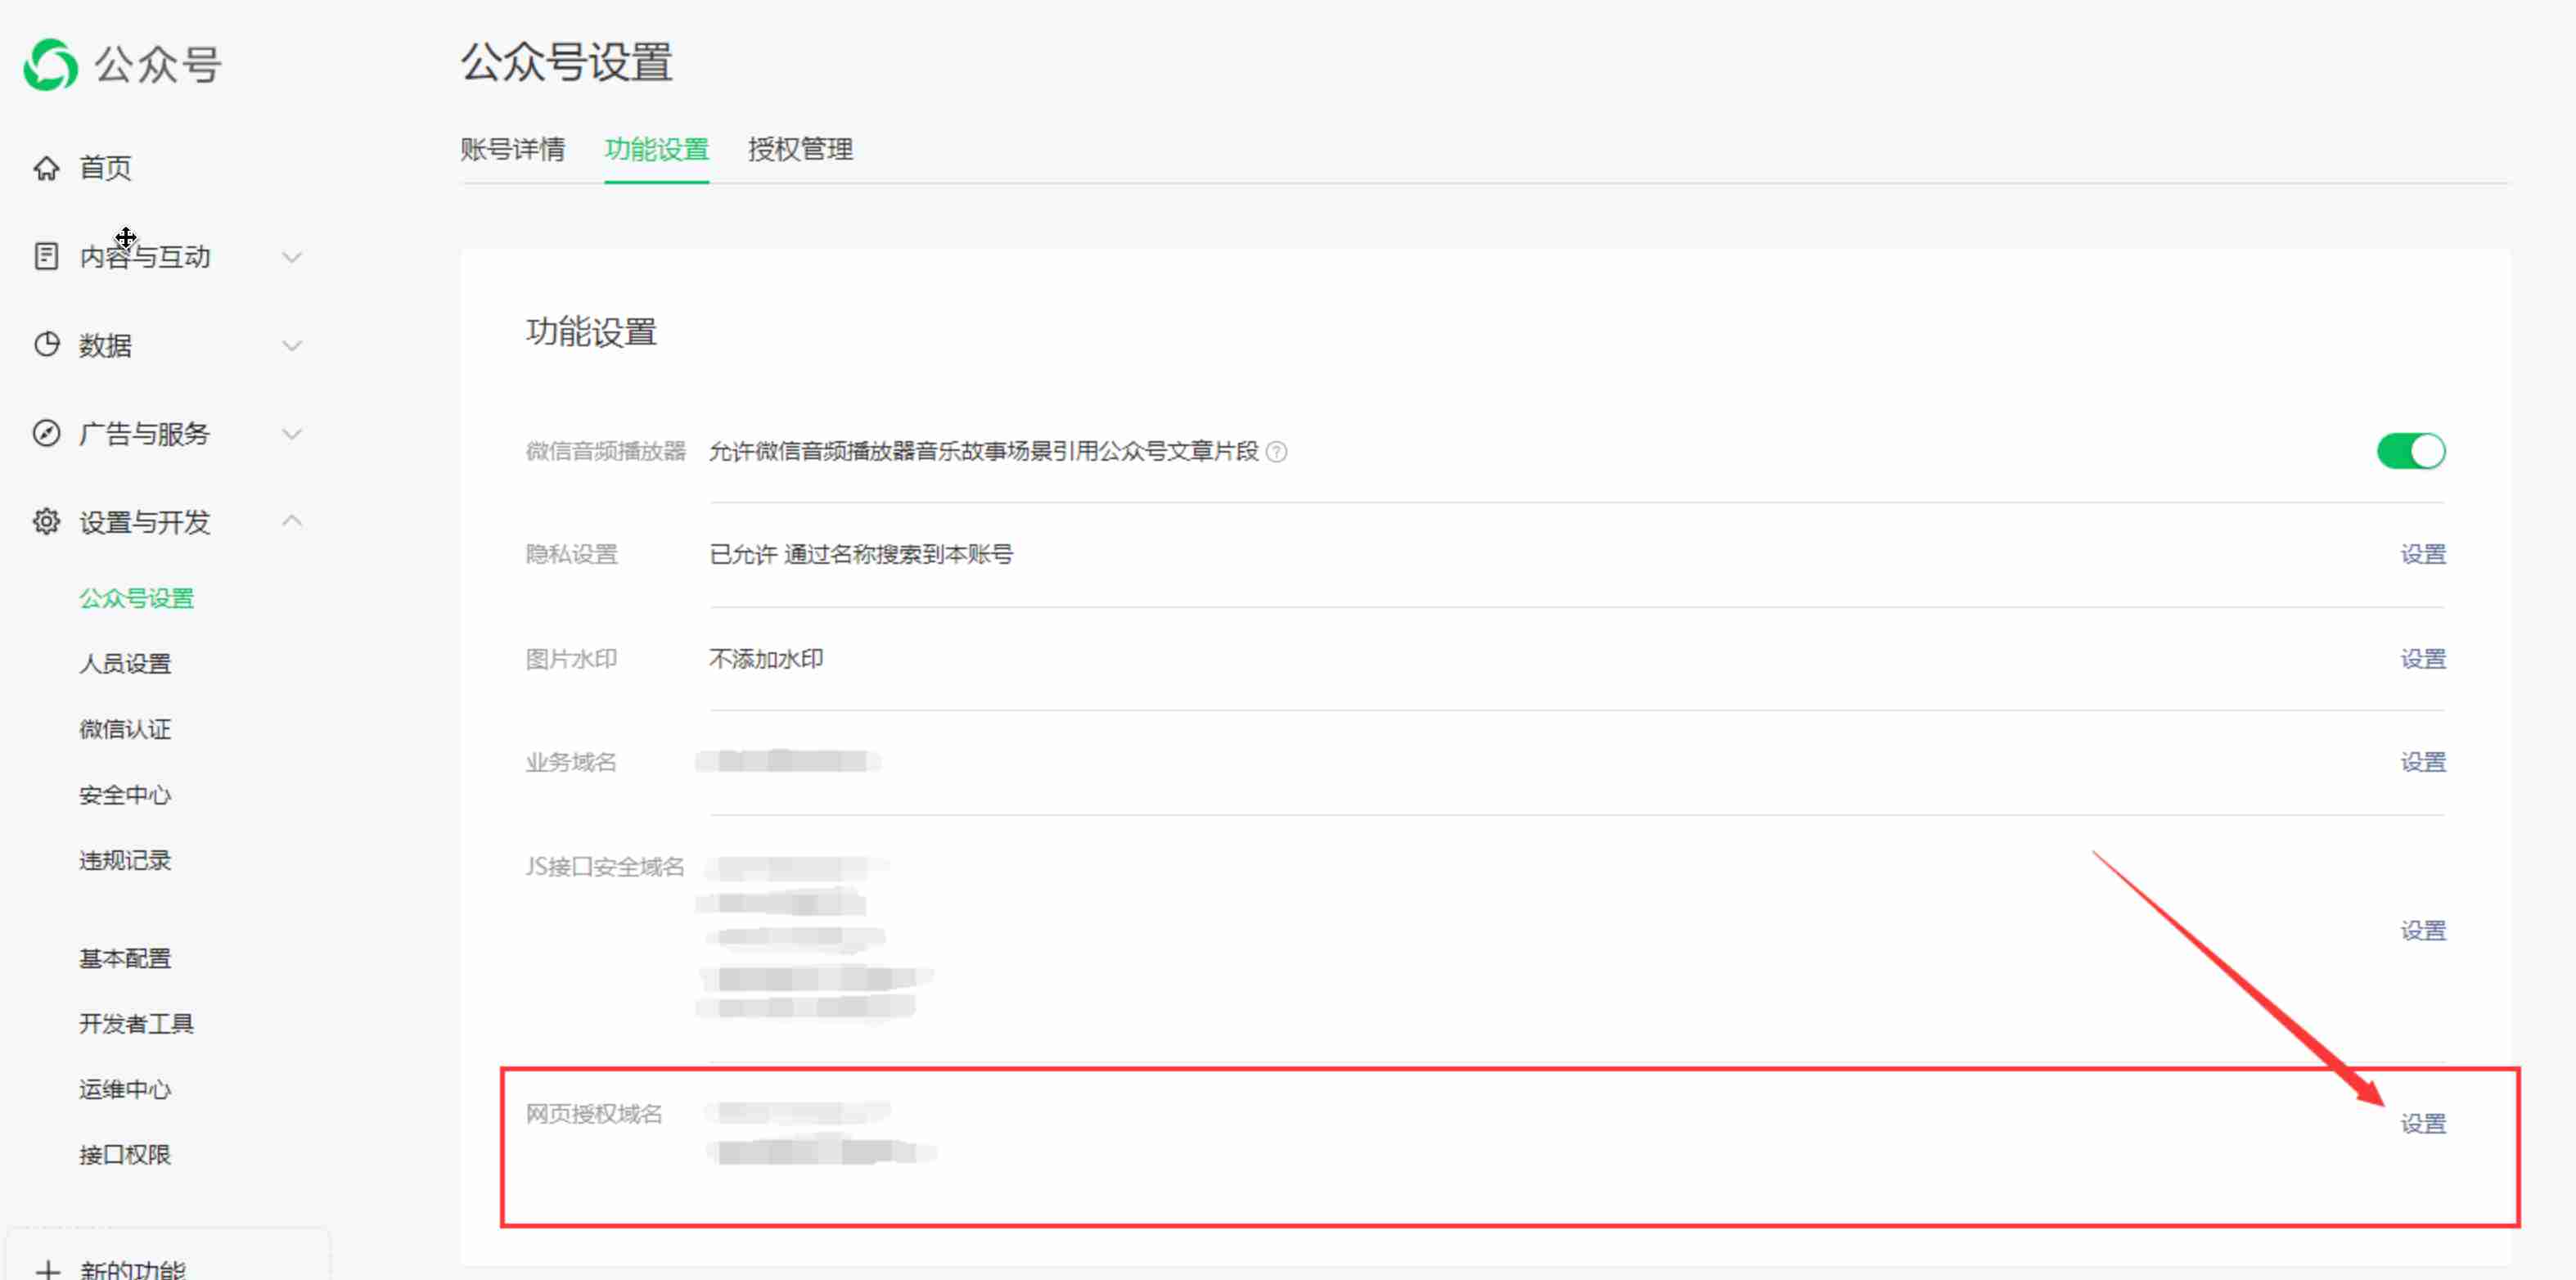
Task: Click the help question mark icon
Action: pos(1277,452)
